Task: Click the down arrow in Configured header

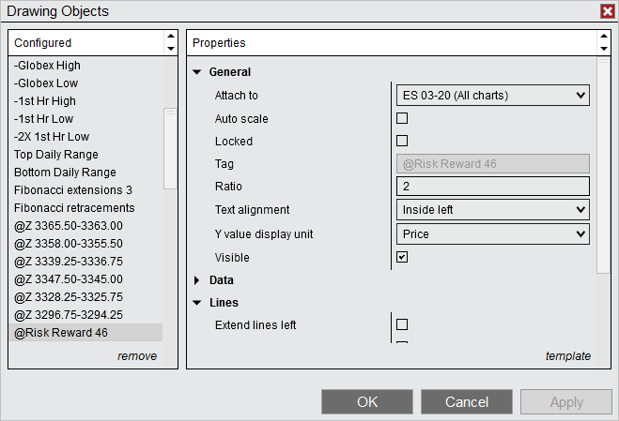Action: pyautogui.click(x=171, y=49)
